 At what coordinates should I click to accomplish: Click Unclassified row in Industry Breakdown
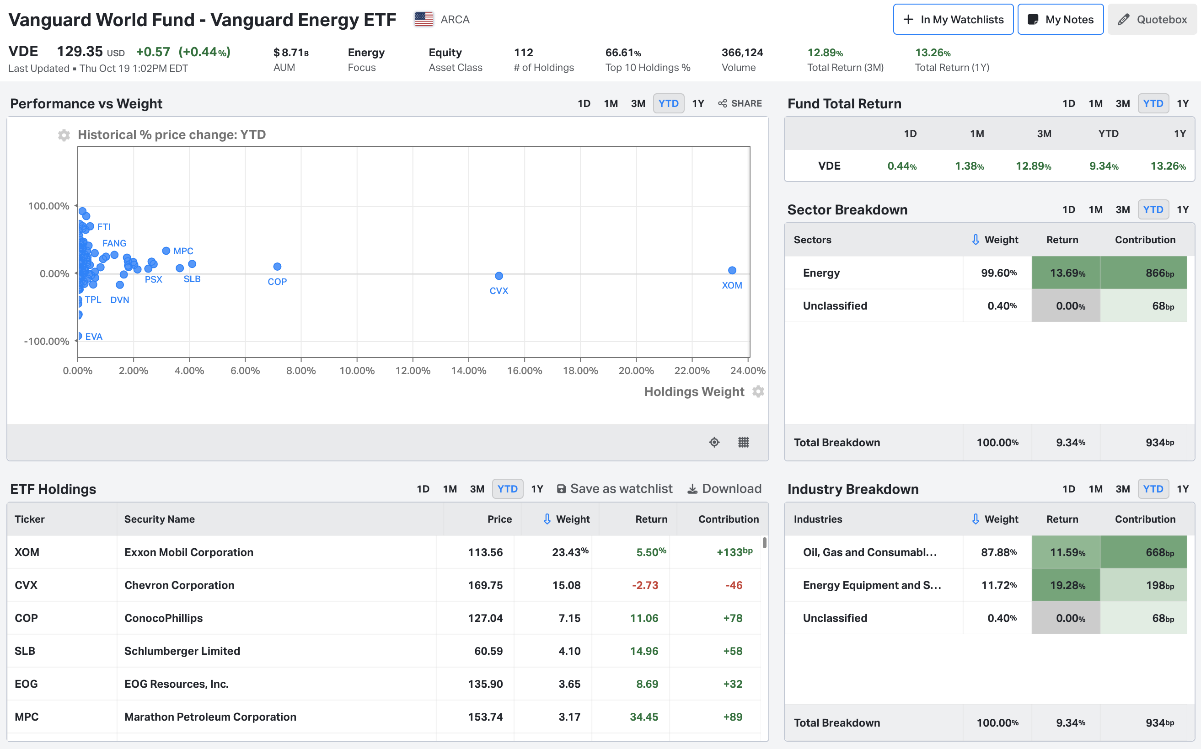[986, 618]
